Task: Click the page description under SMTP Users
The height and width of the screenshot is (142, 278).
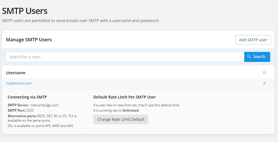Action: [x=81, y=21]
